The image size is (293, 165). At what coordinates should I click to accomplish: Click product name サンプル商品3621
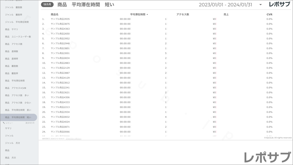[60, 93]
